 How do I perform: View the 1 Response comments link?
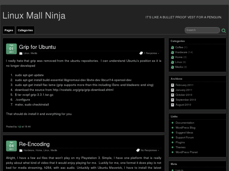tap(152, 53)
